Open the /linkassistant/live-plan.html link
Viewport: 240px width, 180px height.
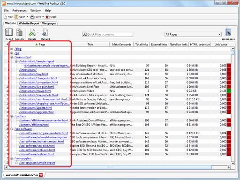(x=37, y=87)
